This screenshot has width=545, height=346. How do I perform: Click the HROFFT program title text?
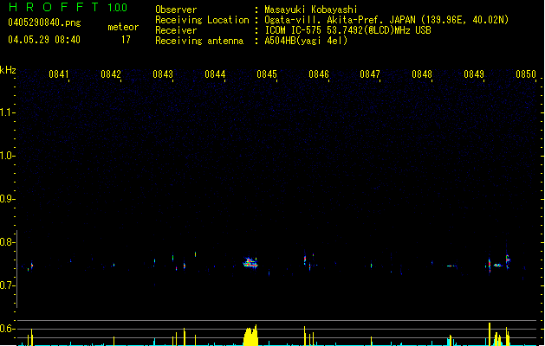54,7
